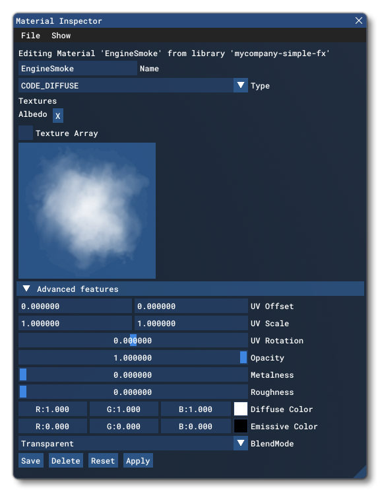Click the black Emissive Color swatch

tap(241, 426)
